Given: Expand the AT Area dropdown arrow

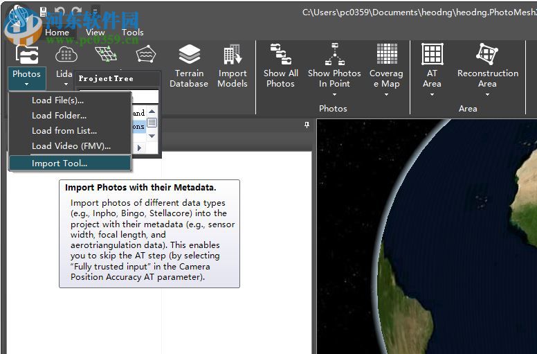Looking at the screenshot, I should (x=432, y=95).
